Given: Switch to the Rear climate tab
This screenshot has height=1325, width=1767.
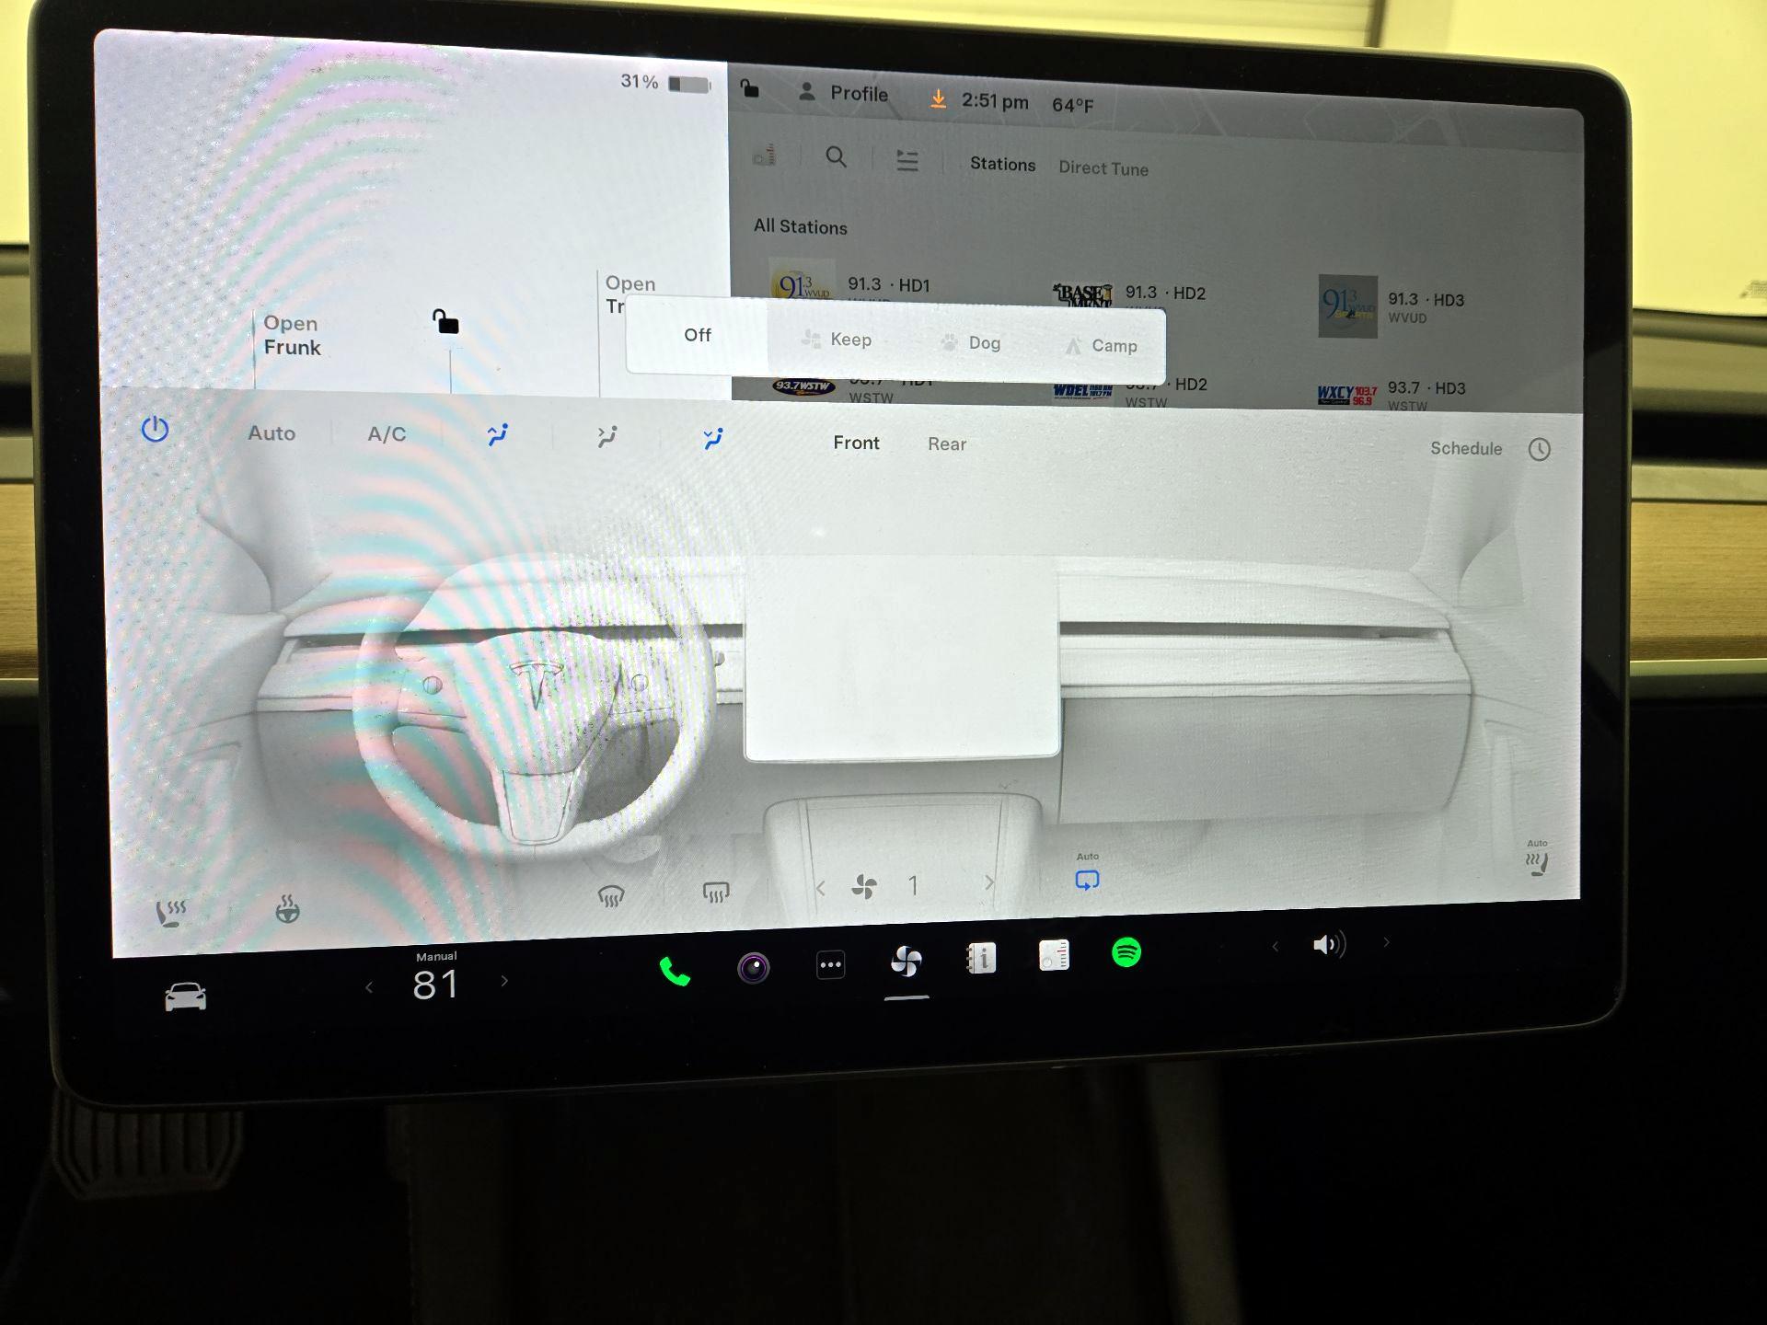Looking at the screenshot, I should click(946, 444).
